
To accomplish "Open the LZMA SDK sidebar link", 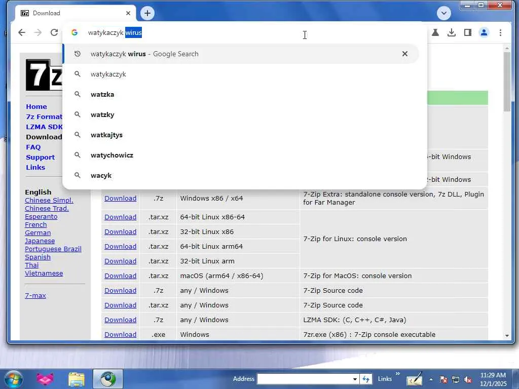I will tap(44, 127).
